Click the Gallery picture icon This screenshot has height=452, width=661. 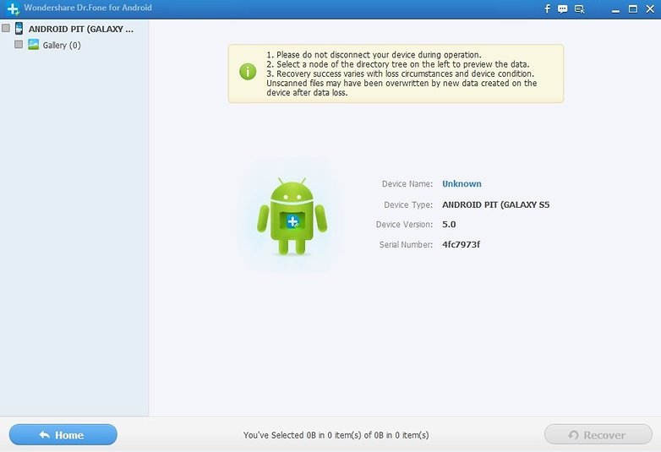click(33, 44)
